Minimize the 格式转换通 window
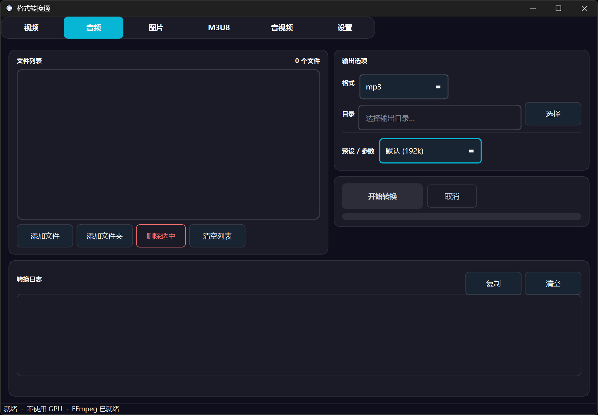 coord(533,8)
